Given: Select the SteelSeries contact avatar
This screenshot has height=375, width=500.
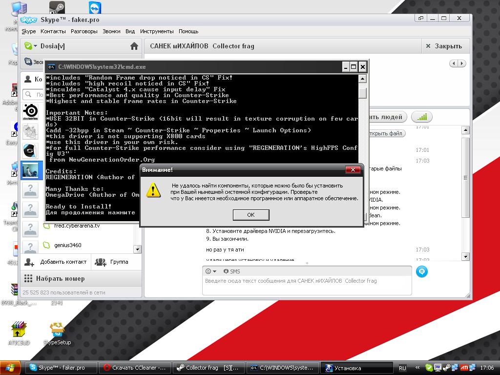Looking at the screenshot, I should coord(30,112).
